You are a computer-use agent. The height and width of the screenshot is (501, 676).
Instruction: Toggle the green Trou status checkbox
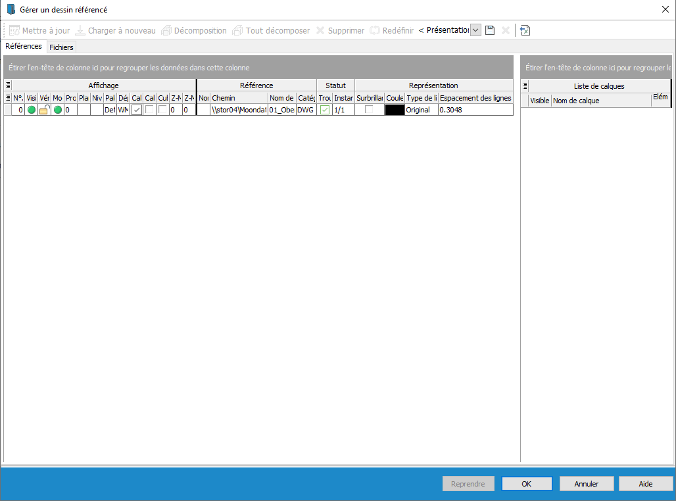325,110
